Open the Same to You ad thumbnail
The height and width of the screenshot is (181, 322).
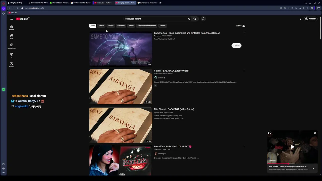coord(120,49)
